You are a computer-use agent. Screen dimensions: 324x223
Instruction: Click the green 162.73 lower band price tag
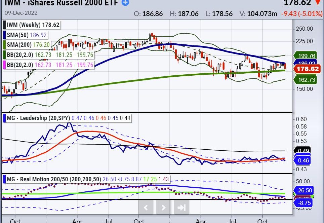coord(305,80)
